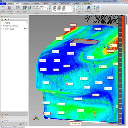Switch to the Devices ribbon tab
Image resolution: width=128 pixels, height=128 pixels.
point(26,4)
